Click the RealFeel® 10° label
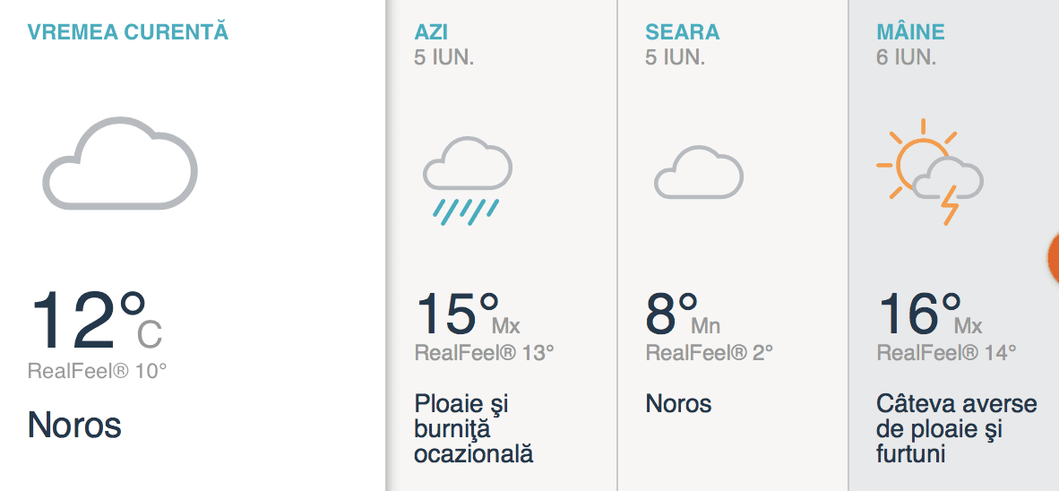The height and width of the screenshot is (491, 1059). point(98,371)
